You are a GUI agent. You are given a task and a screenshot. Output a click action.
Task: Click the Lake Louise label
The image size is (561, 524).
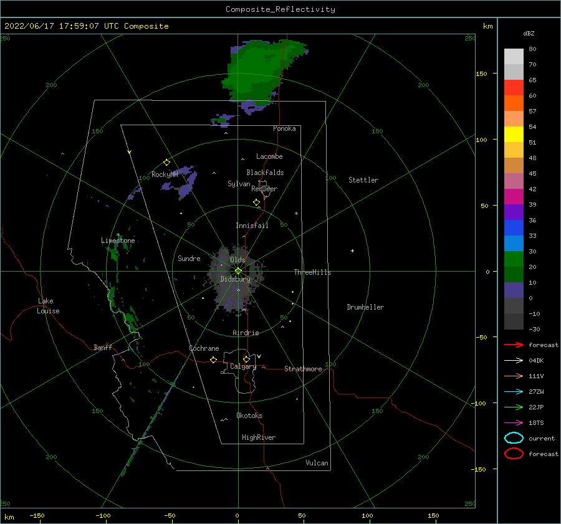pos(48,306)
